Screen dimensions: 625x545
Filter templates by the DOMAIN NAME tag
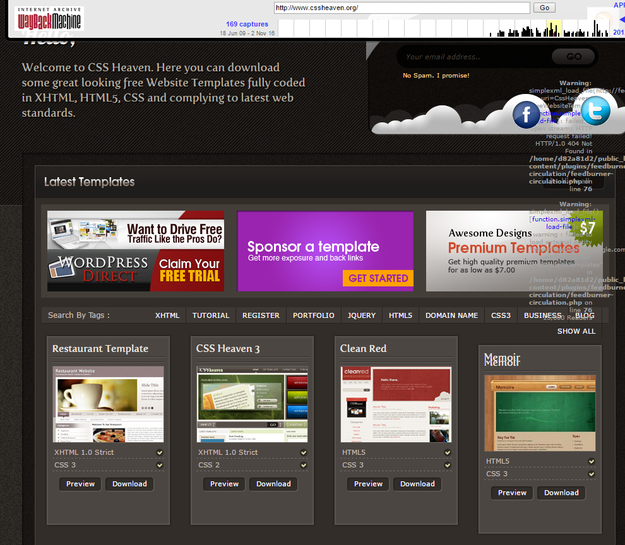pos(451,315)
